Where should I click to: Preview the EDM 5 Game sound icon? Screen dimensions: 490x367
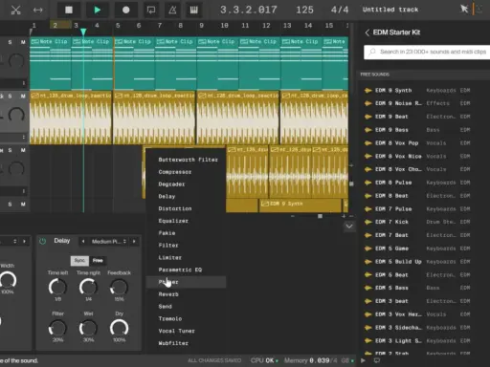coord(368,248)
